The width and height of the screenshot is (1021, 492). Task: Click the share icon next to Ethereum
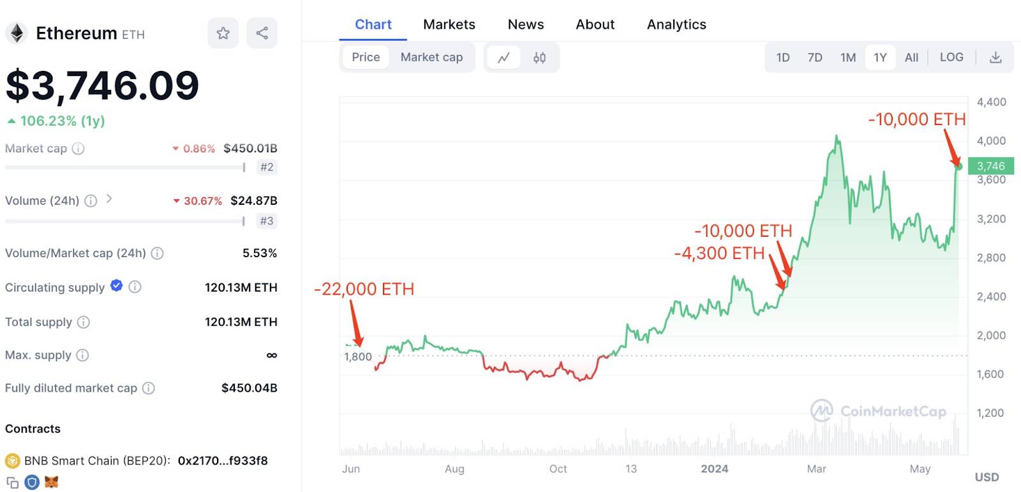pos(262,33)
